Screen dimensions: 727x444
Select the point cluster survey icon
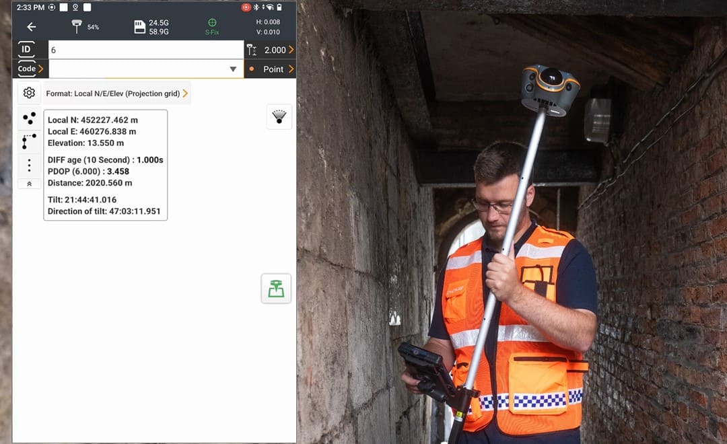29,118
